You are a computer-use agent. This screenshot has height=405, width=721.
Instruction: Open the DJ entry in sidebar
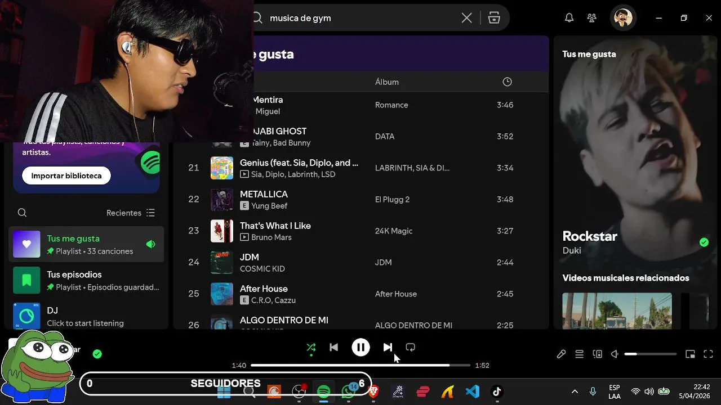86,316
